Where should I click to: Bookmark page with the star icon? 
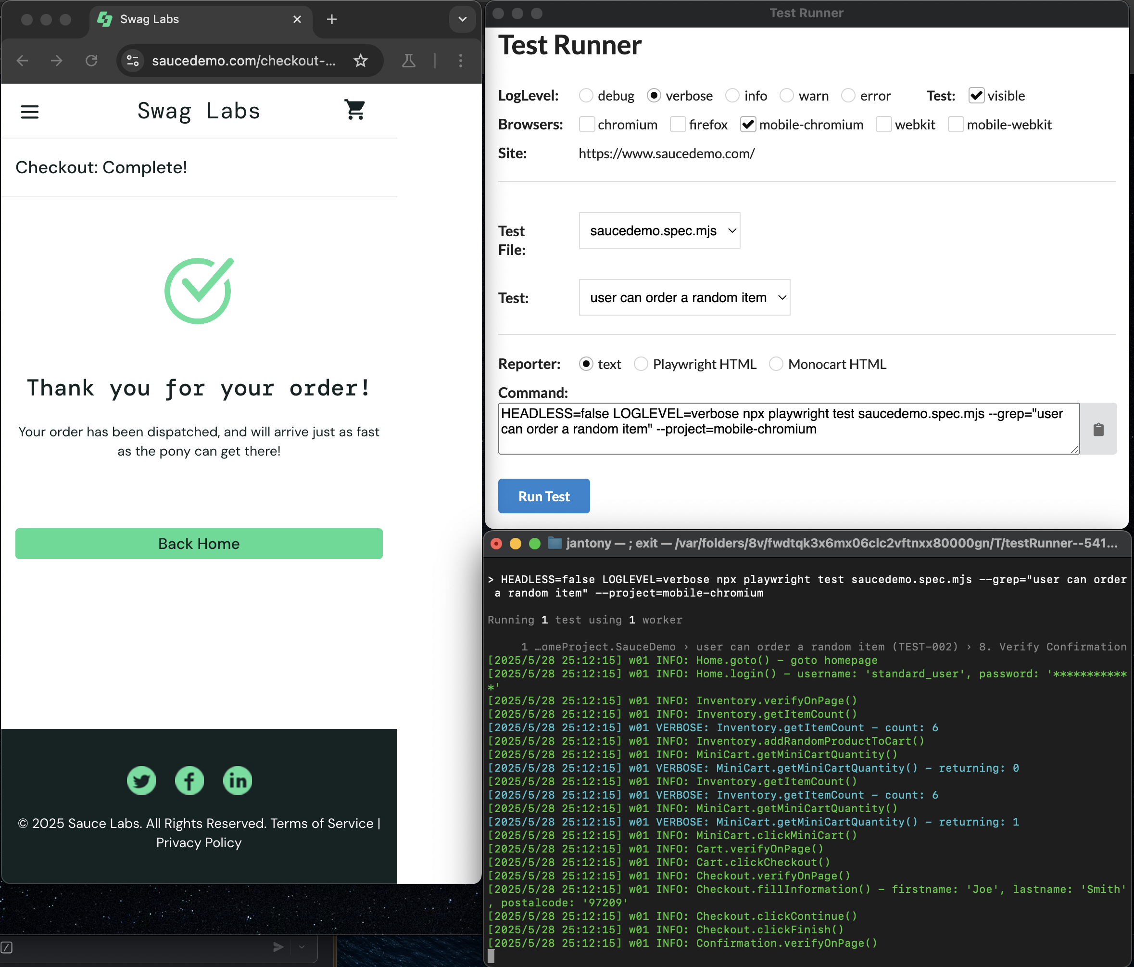360,60
